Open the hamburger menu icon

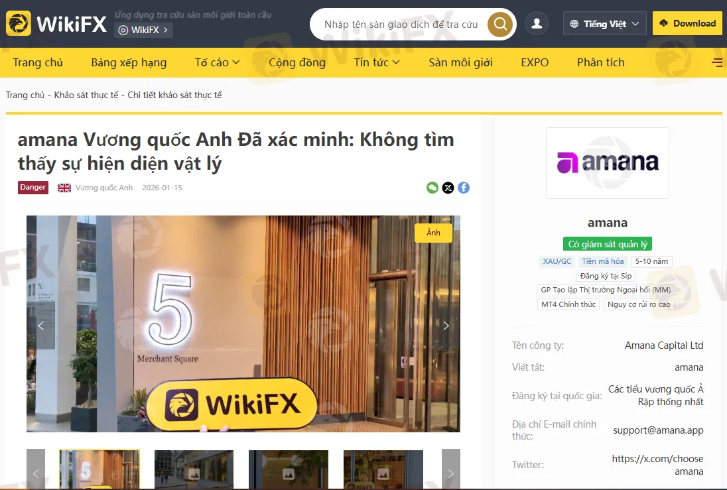coord(717,62)
